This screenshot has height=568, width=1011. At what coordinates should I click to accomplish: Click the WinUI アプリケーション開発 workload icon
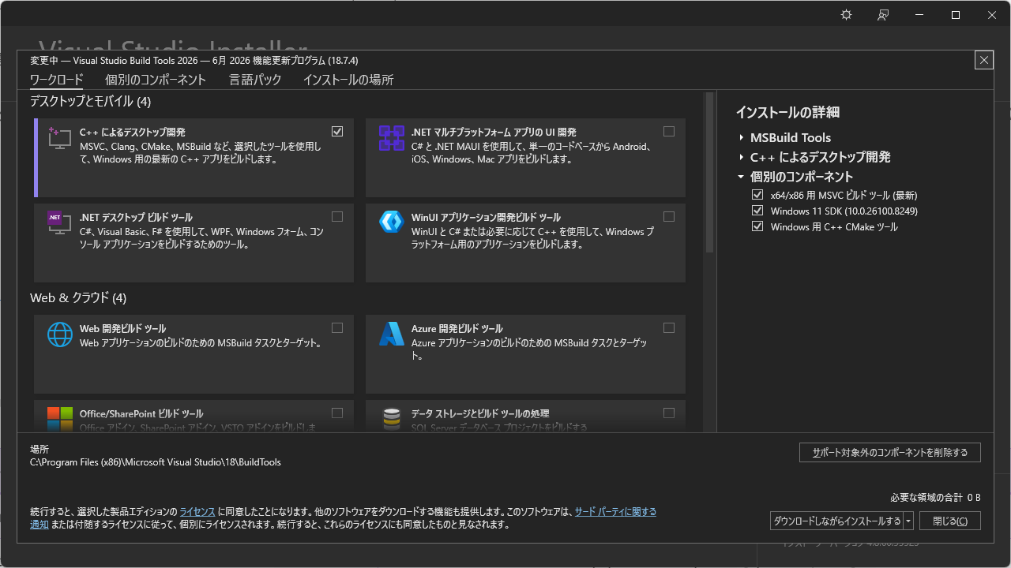click(x=392, y=222)
